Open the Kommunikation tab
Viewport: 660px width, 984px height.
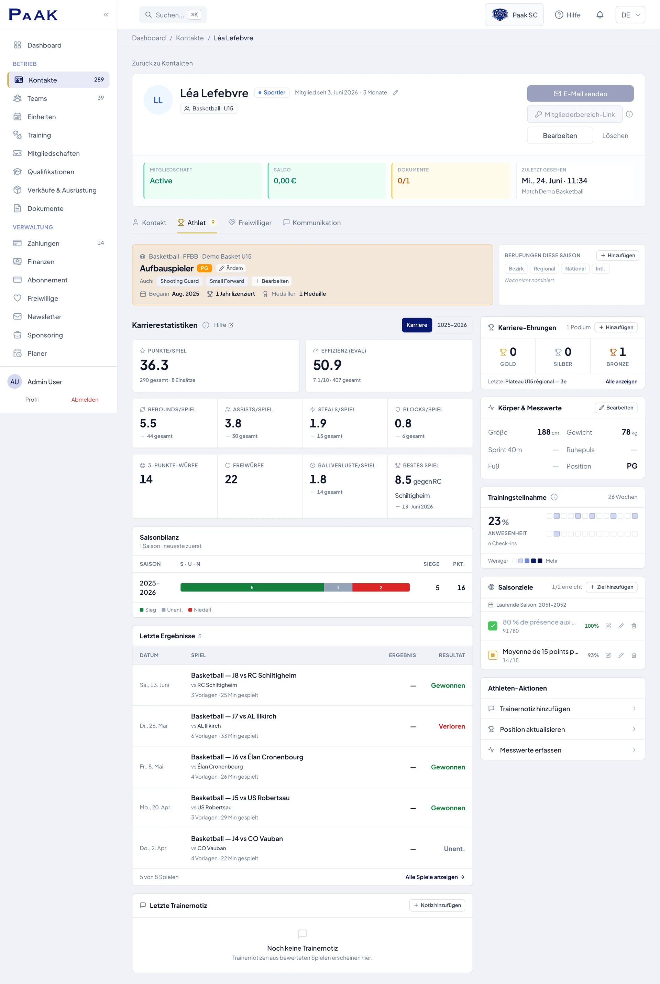click(x=312, y=223)
